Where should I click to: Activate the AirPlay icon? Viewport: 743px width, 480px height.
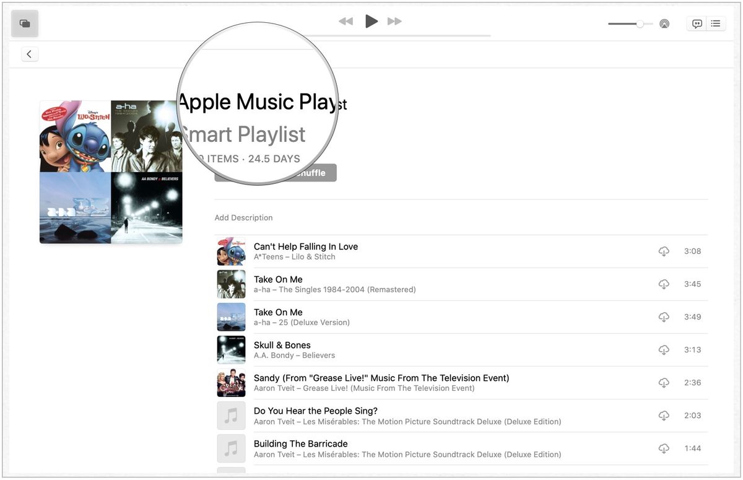664,24
